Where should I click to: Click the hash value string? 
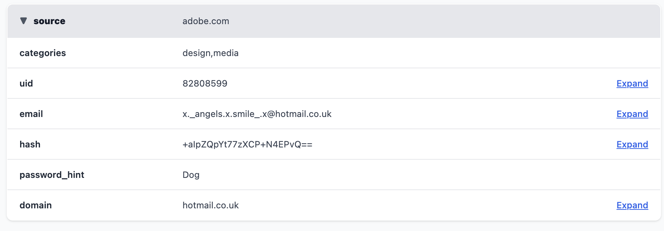point(247,144)
